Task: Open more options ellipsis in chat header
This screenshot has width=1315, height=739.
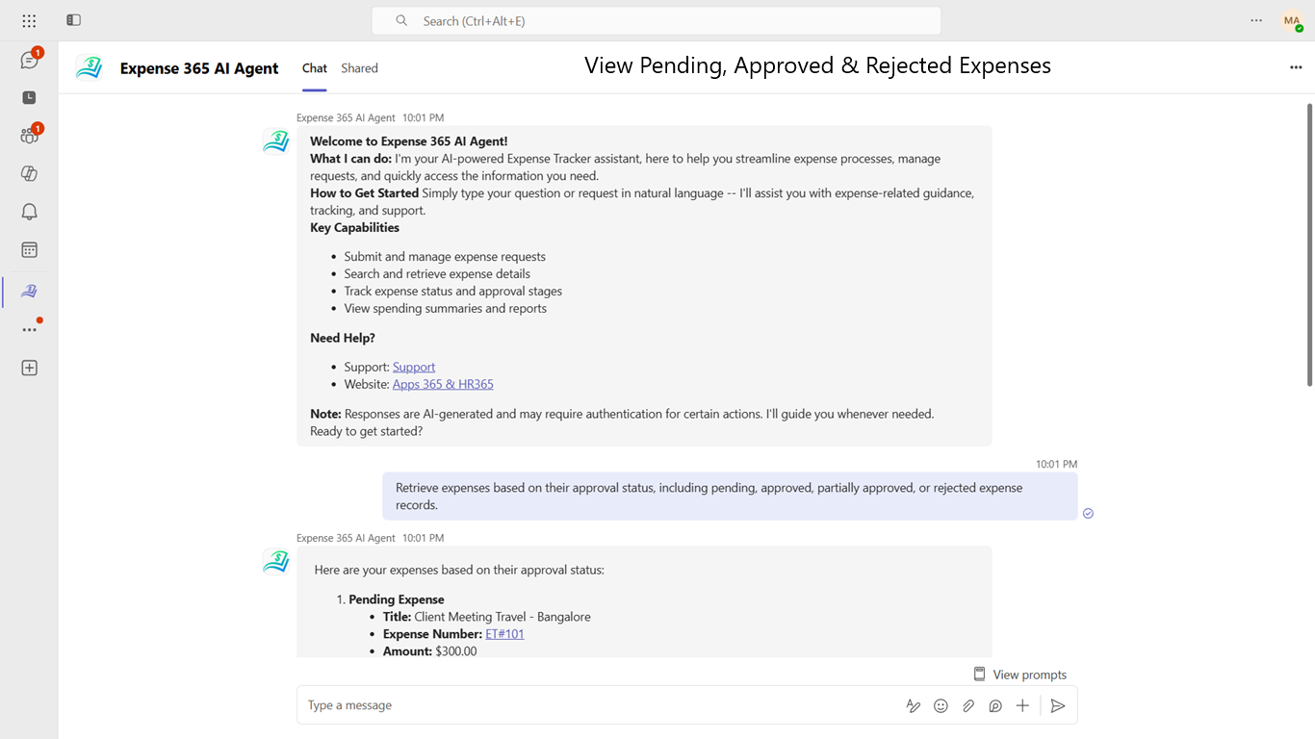Action: point(1296,67)
